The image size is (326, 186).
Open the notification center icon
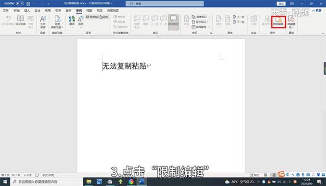319,182
